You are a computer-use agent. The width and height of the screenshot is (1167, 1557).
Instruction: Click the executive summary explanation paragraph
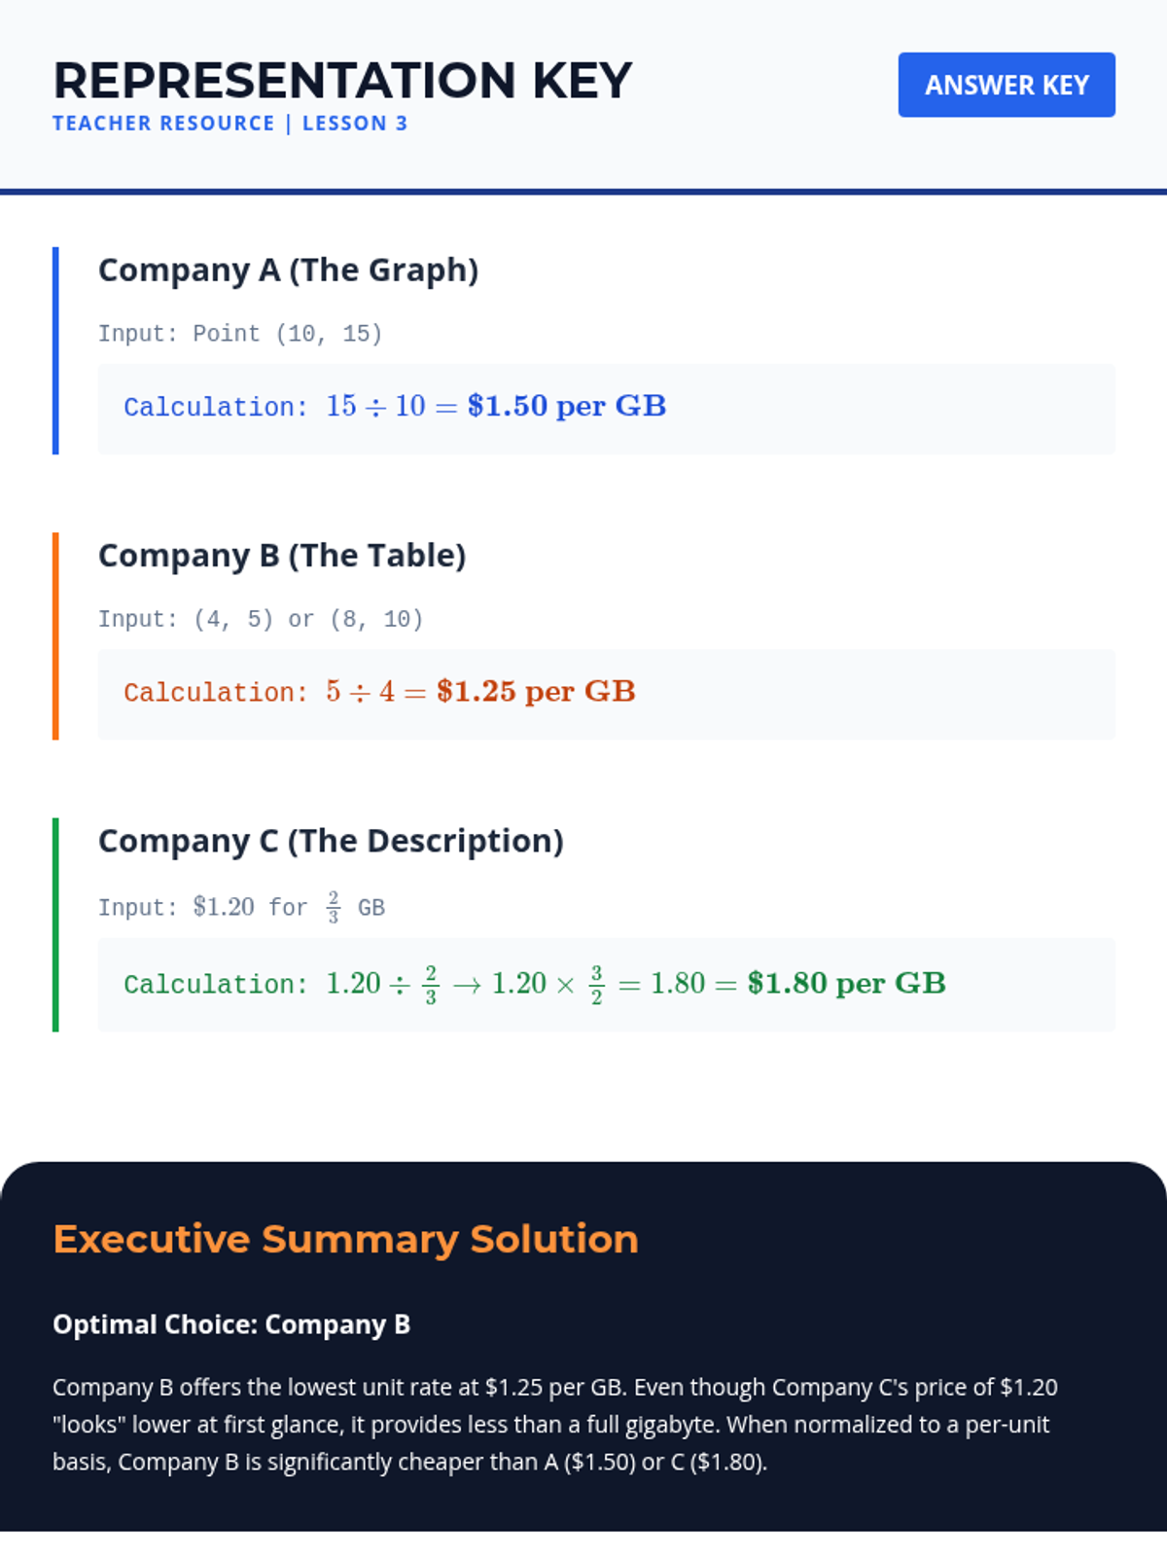554,1425
